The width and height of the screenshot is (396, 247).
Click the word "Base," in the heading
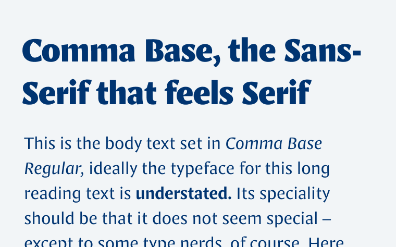tap(183, 51)
